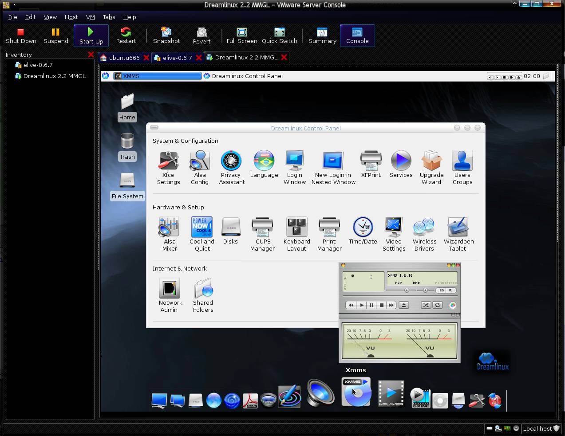Viewport: 565px width, 436px height.
Task: Open the Login Window configuration
Action: coord(295,168)
